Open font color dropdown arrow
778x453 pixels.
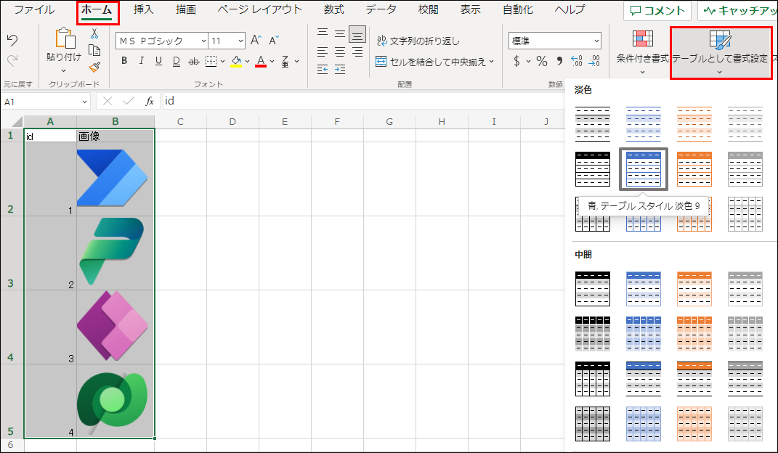pyautogui.click(x=272, y=62)
